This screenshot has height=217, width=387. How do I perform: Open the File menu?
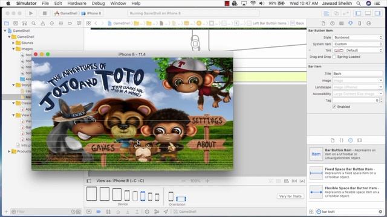click(x=45, y=4)
